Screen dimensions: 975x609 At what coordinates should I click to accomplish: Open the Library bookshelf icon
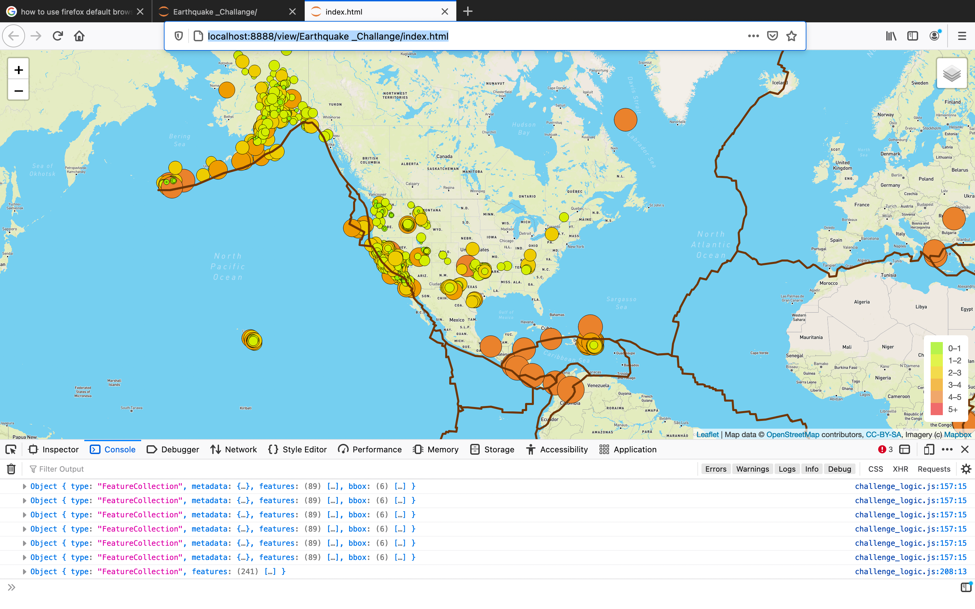click(x=891, y=36)
